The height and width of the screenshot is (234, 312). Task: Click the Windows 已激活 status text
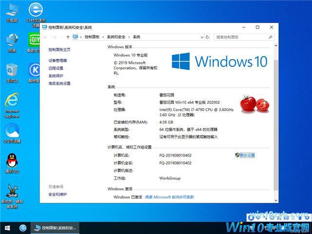(128, 197)
